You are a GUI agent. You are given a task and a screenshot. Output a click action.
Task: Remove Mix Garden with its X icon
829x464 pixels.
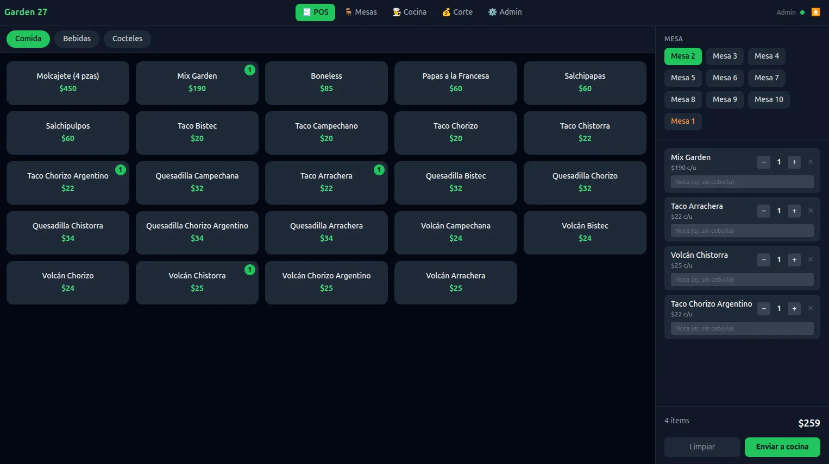click(x=811, y=162)
